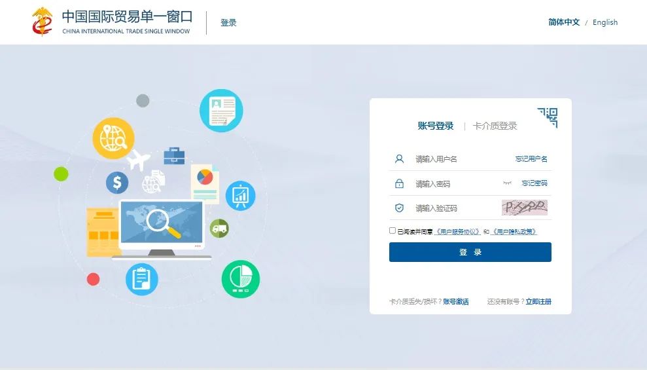Open the 用户隐私政策 link

[514, 232]
